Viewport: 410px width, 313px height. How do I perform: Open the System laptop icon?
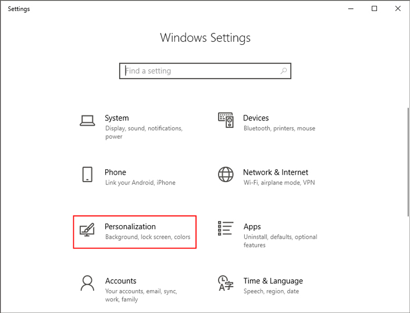[87, 121]
